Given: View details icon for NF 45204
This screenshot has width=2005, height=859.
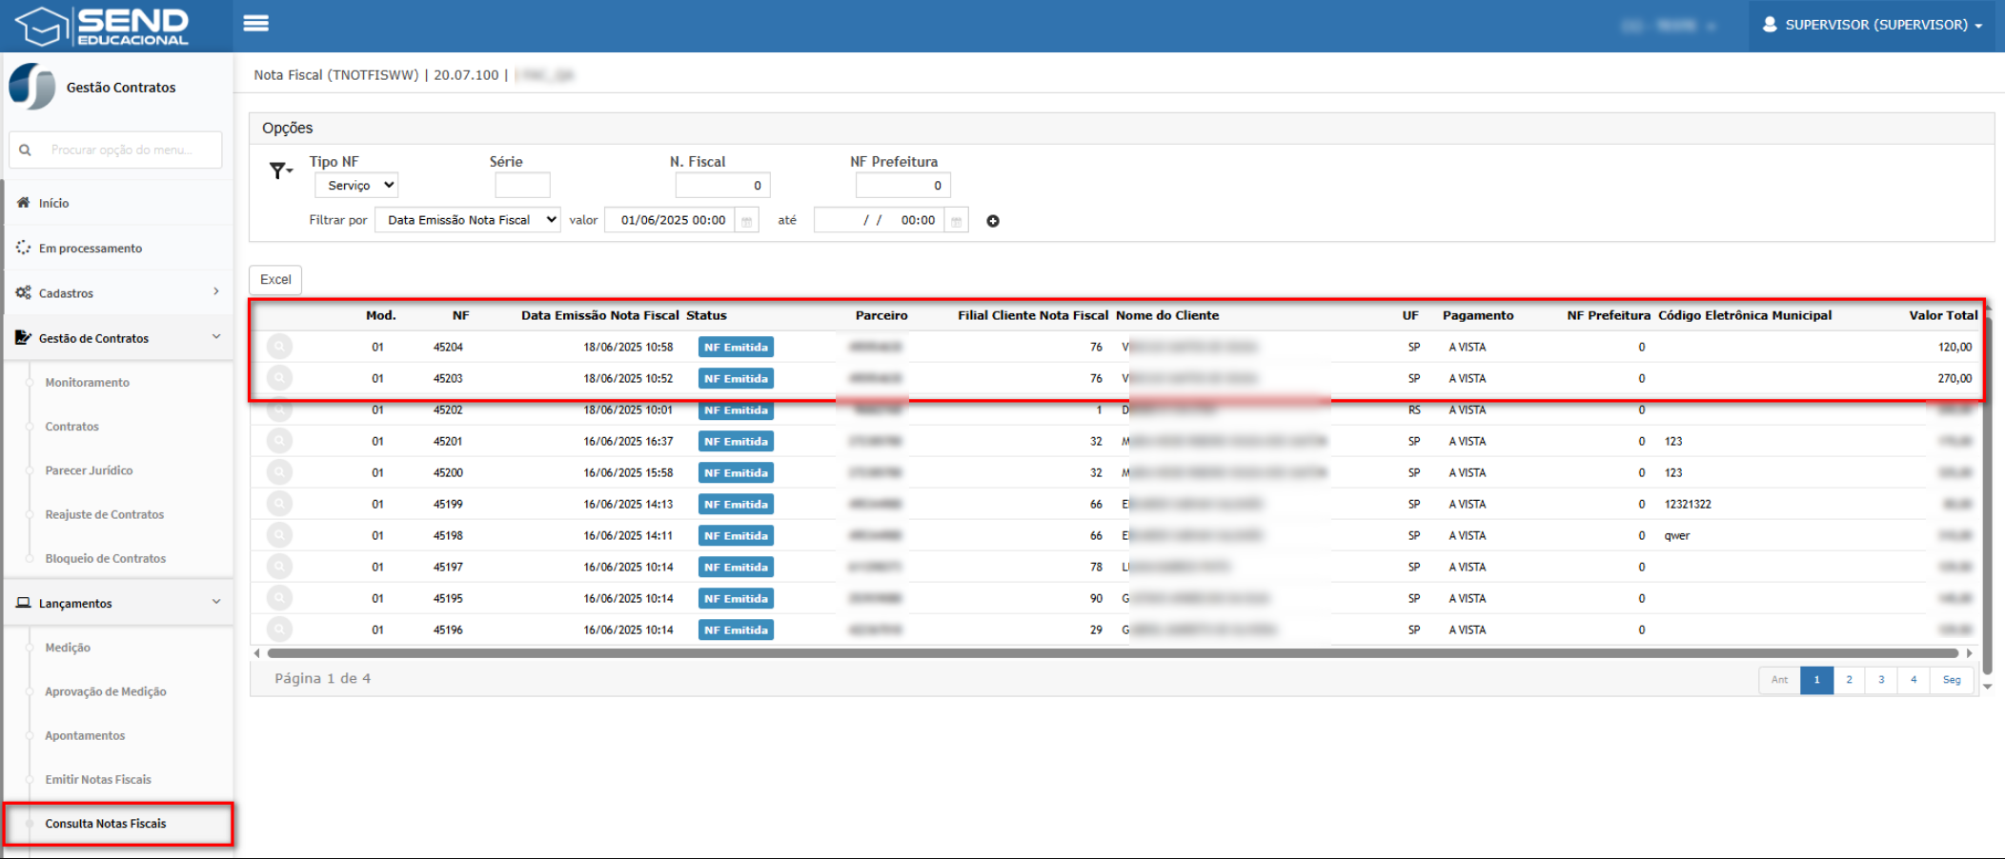Looking at the screenshot, I should pyautogui.click(x=279, y=347).
